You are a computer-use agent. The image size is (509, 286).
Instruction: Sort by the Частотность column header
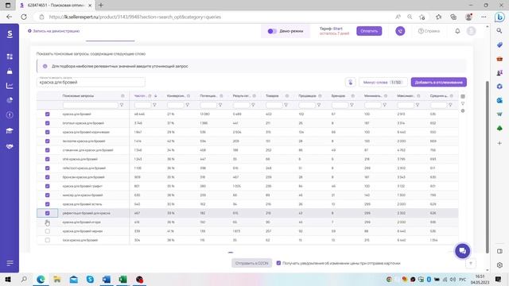140,96
